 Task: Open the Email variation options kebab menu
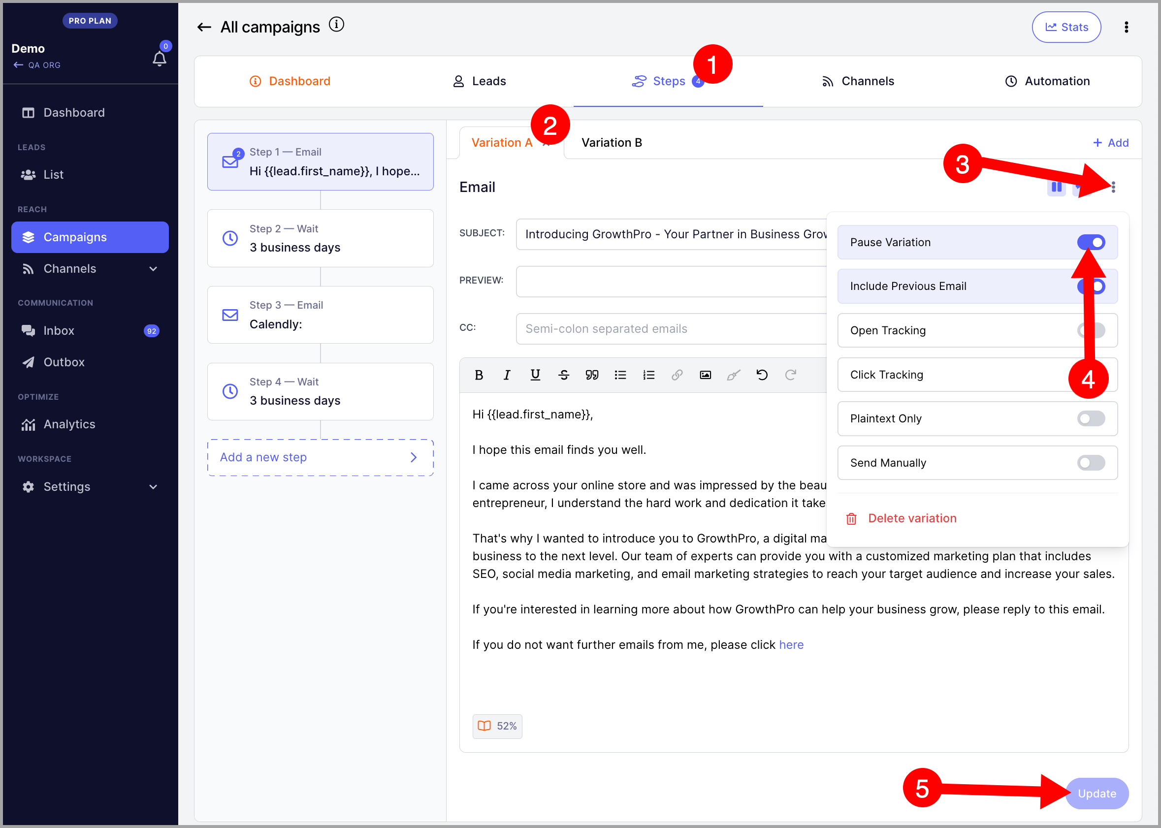tap(1113, 187)
